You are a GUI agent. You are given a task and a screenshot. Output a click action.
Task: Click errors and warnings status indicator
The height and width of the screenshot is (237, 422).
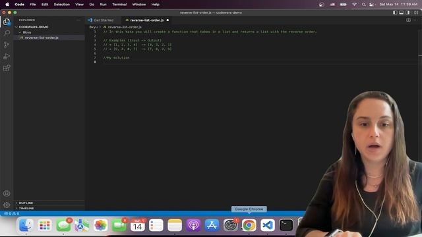tap(12, 213)
